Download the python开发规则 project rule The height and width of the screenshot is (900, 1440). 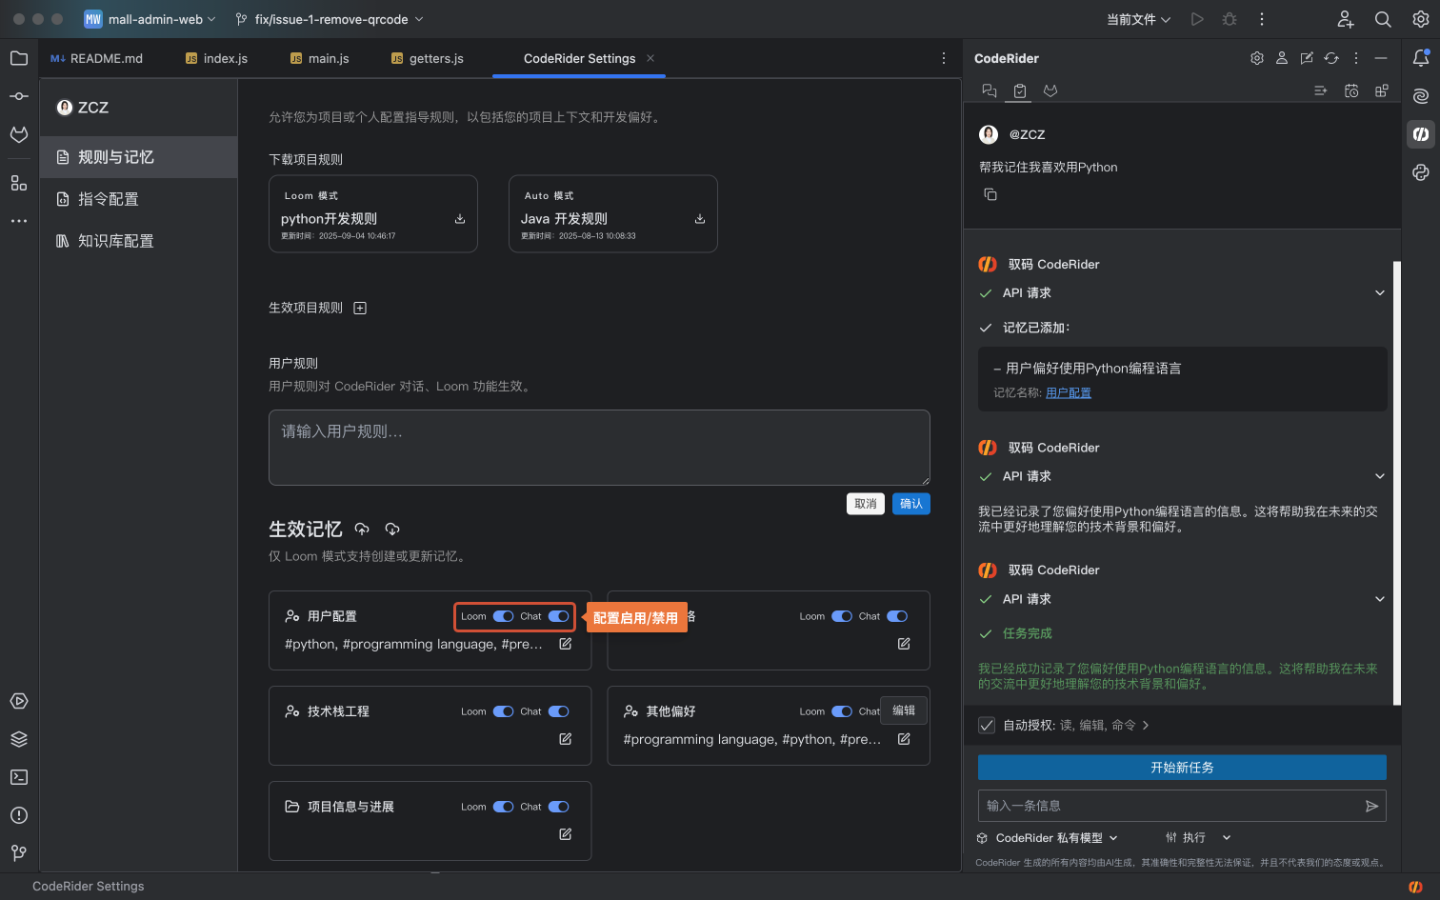point(460,219)
